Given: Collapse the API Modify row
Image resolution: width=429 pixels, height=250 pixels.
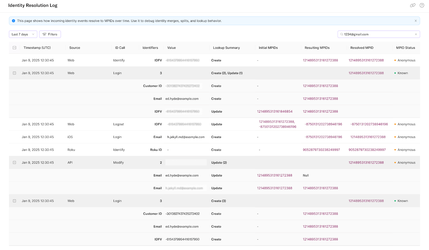Looking at the screenshot, I should [x=14, y=162].
